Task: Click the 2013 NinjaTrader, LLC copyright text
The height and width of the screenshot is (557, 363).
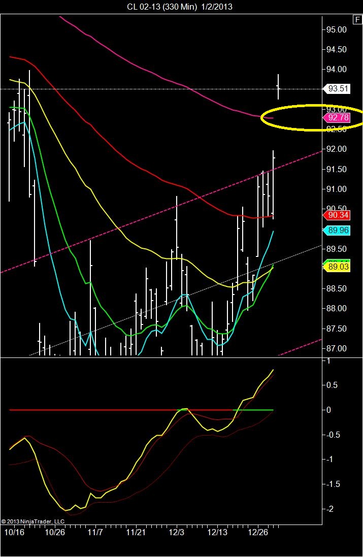Action: 32,521
